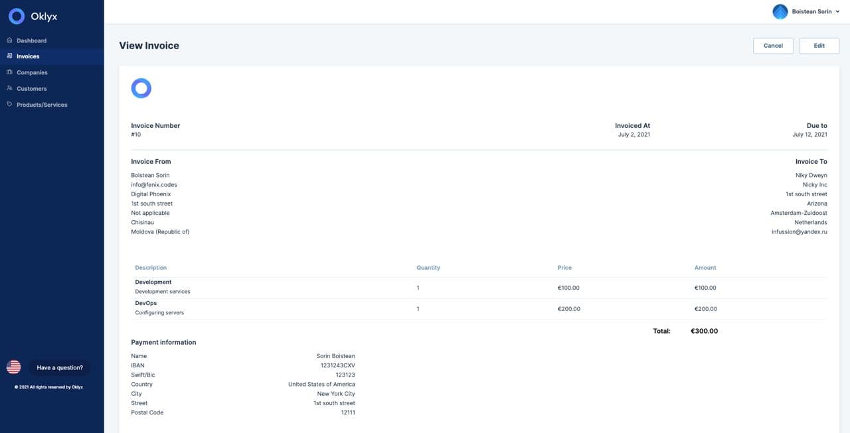
Task: Click the Swift/Bic value '123123'
Action: point(345,375)
